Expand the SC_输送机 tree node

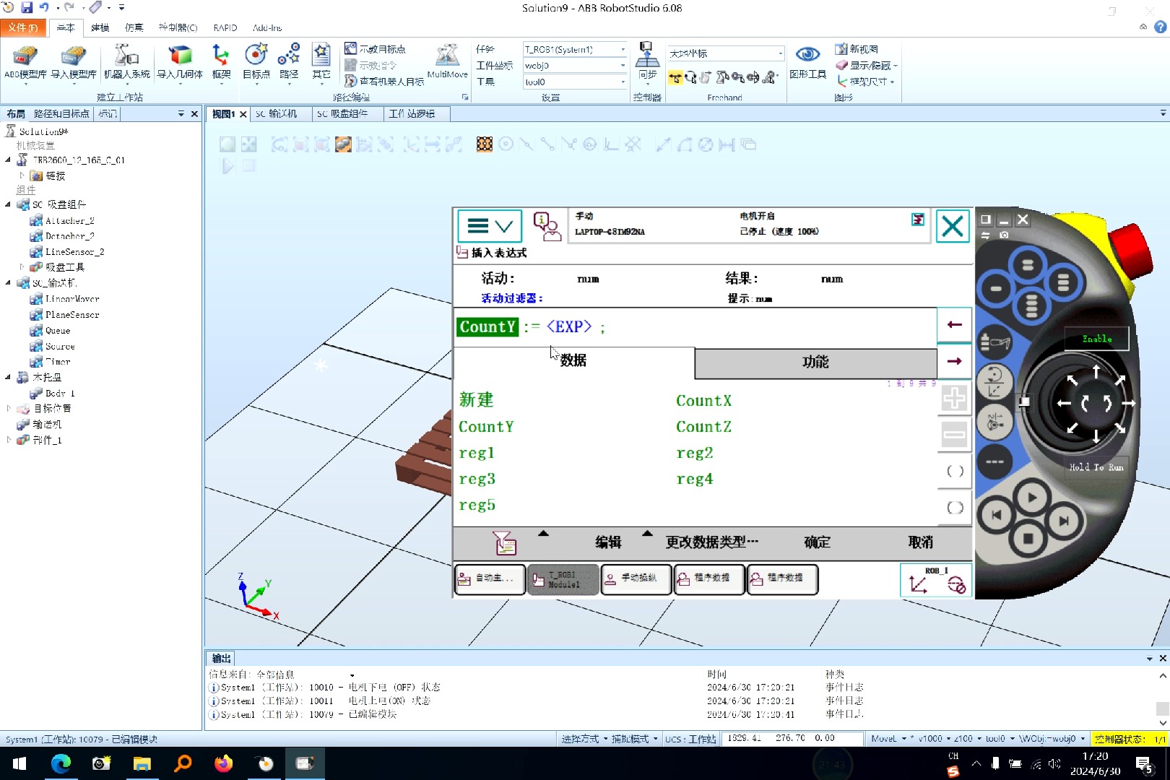pos(9,283)
